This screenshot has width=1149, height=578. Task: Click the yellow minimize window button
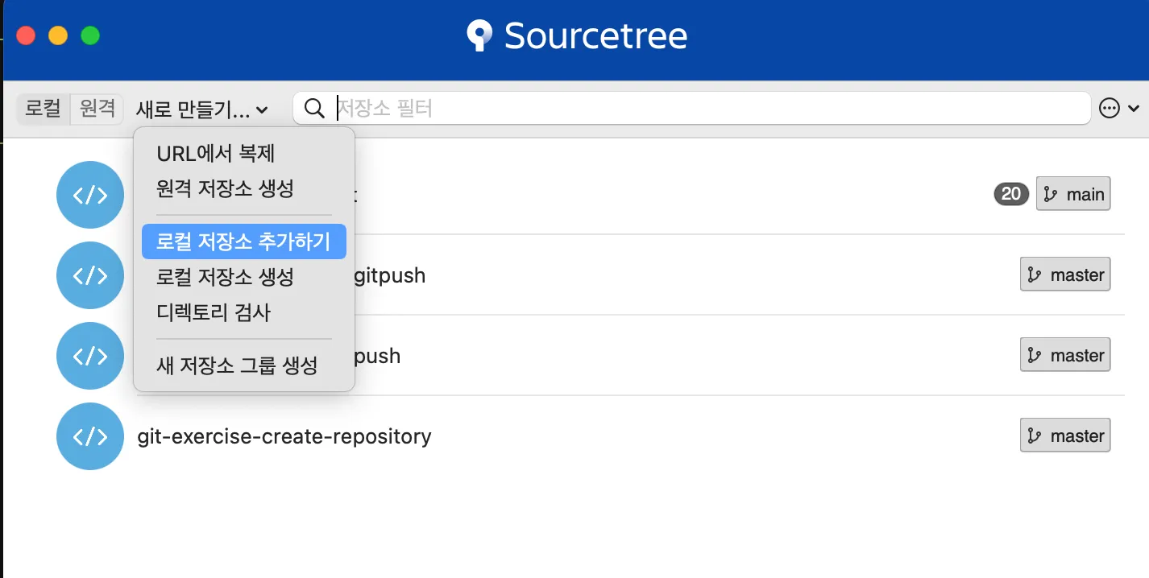click(x=58, y=35)
